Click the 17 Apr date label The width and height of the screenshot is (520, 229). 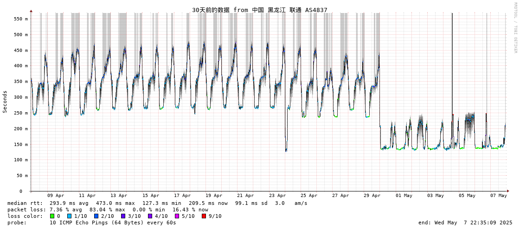[182, 196]
